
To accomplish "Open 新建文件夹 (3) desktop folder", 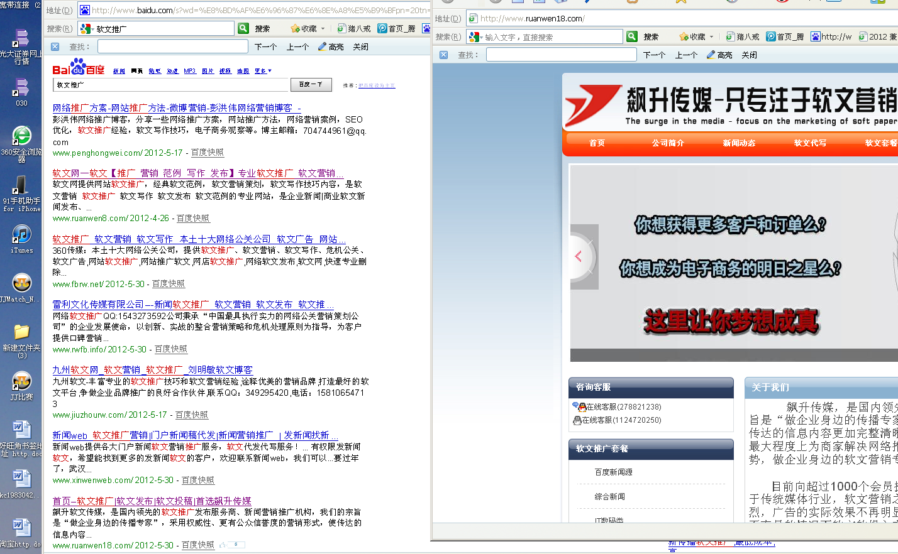I will 21,341.
